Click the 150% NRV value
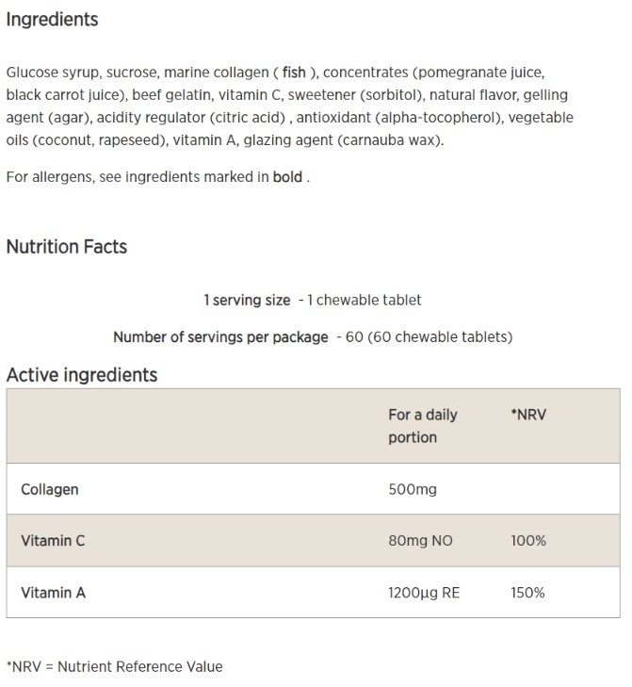Image resolution: width=632 pixels, height=687 pixels. point(528,593)
